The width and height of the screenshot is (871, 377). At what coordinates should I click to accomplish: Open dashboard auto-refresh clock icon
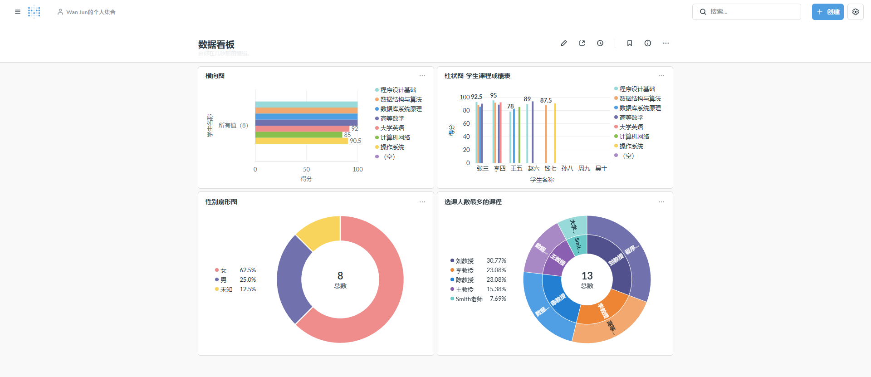coord(600,43)
